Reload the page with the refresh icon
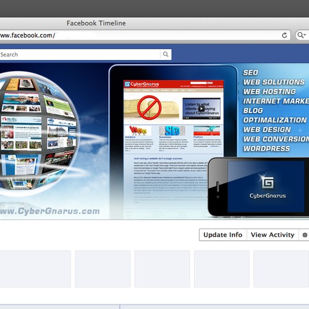Image resolution: width=309 pixels, height=309 pixels. click(284, 35)
